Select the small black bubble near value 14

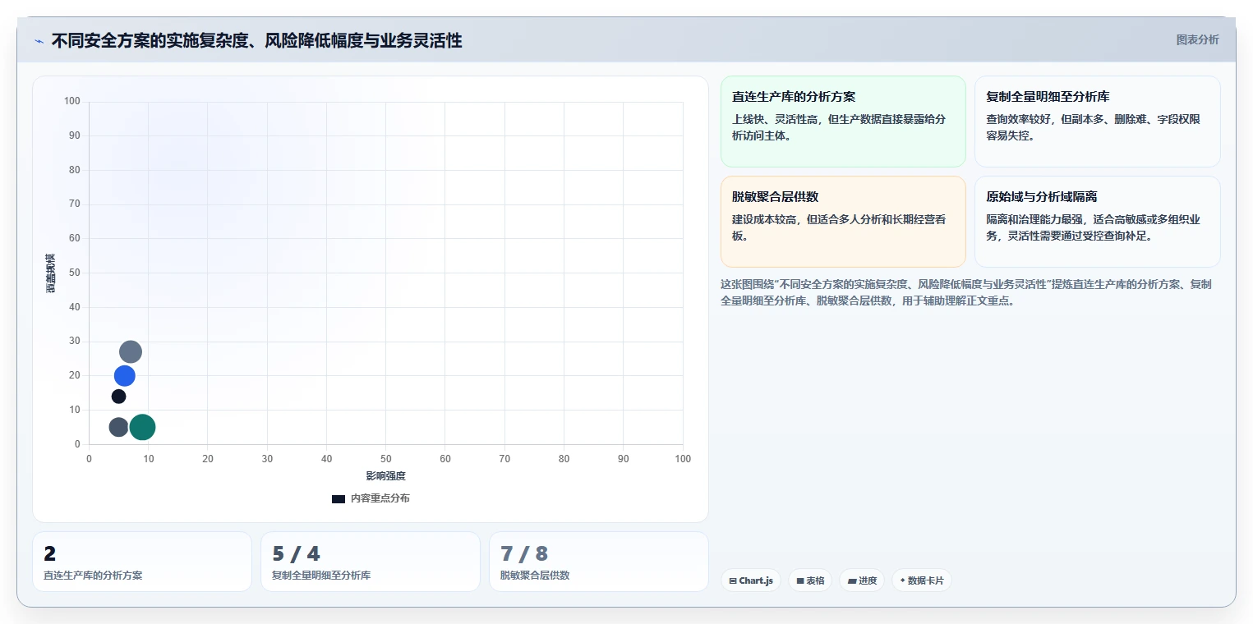[x=118, y=397]
